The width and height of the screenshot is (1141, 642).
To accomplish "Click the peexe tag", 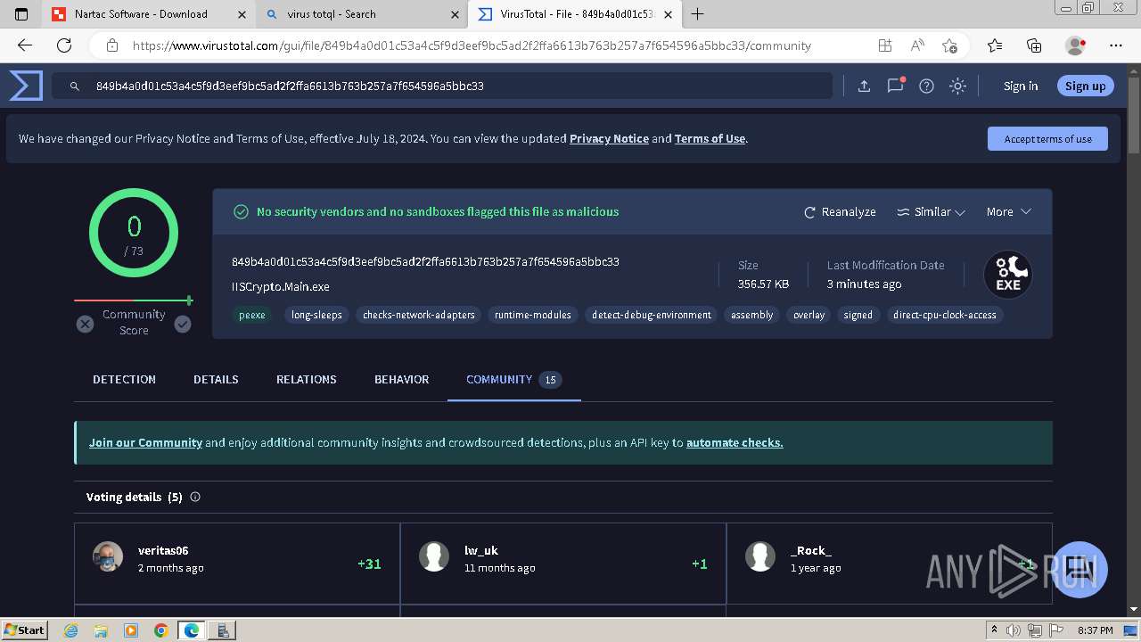I will coord(252,315).
